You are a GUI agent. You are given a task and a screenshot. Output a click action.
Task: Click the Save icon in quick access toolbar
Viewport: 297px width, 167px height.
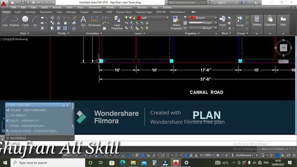click(23, 2)
